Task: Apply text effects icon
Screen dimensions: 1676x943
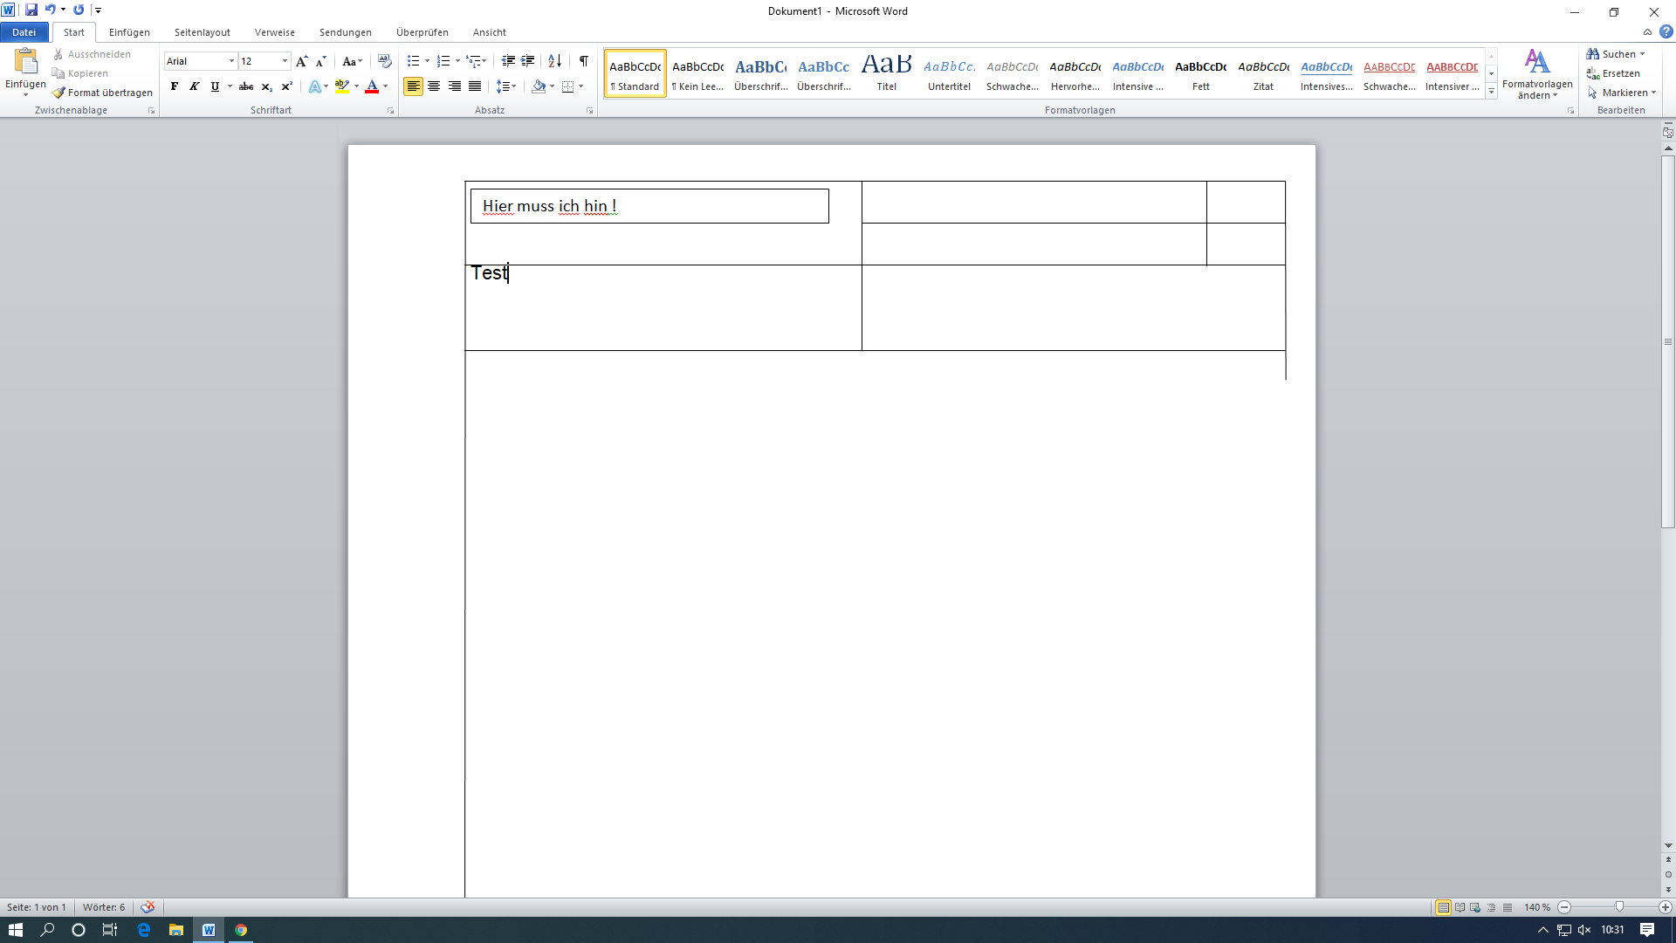Action: pos(315,86)
